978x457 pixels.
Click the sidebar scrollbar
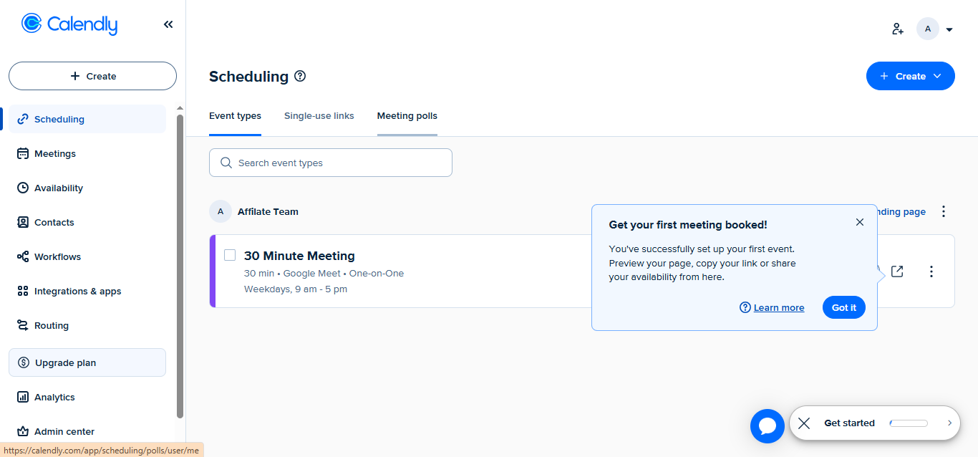coord(180,265)
